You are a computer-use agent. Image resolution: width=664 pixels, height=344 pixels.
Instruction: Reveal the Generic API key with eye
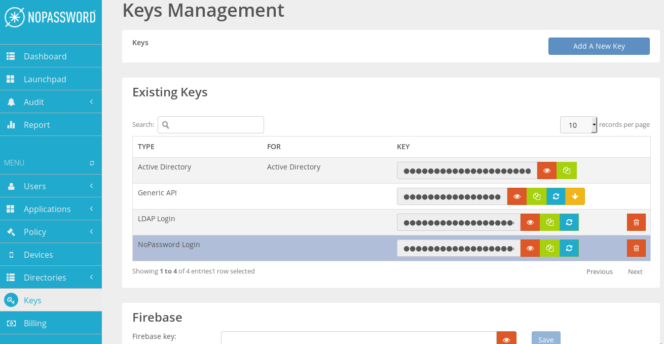pyautogui.click(x=517, y=196)
